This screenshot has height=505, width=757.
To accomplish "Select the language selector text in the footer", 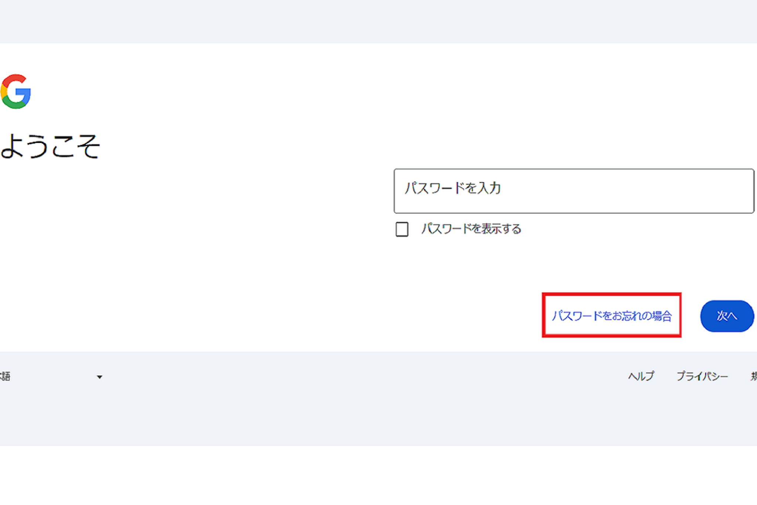I will 5,377.
